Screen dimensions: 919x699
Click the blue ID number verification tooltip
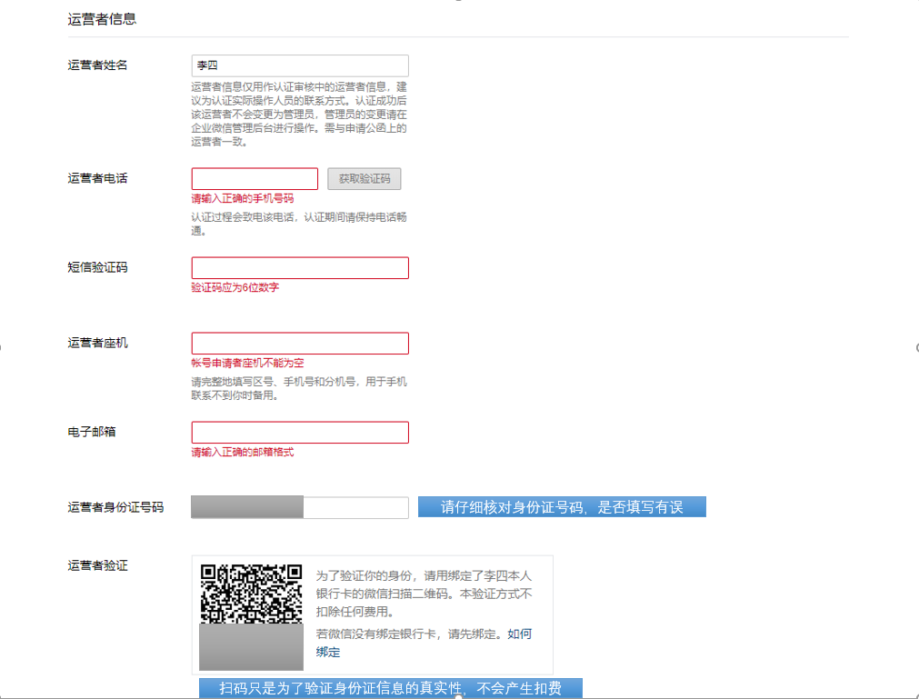pyautogui.click(x=561, y=506)
